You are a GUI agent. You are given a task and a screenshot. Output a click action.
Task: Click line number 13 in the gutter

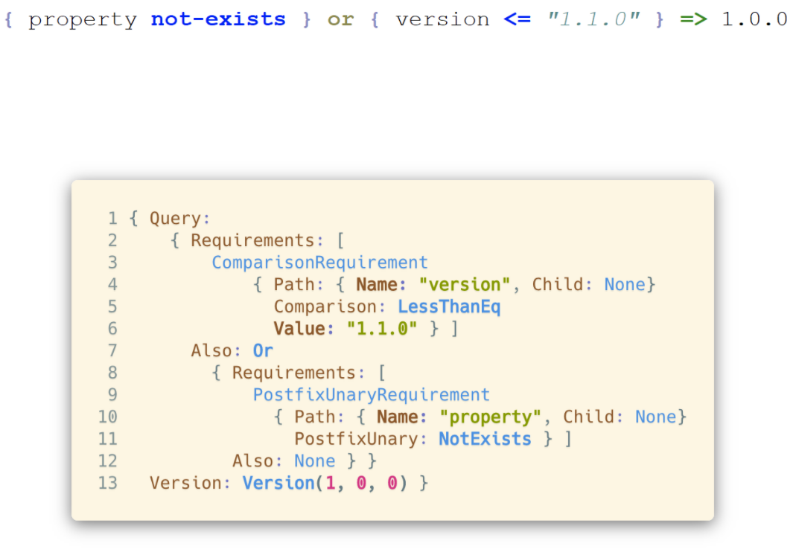click(108, 483)
